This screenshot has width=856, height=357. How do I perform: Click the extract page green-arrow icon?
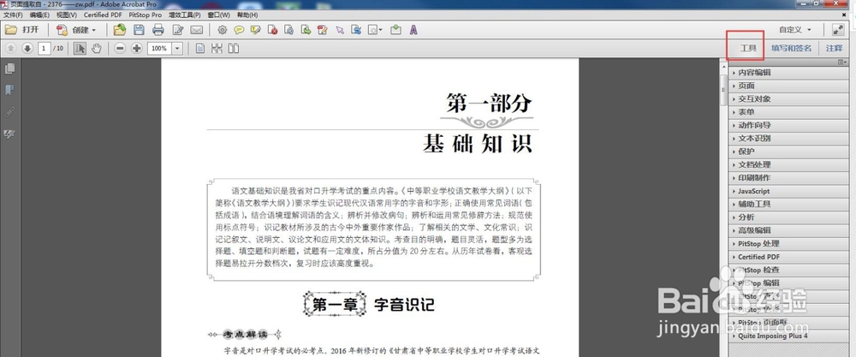click(306, 30)
